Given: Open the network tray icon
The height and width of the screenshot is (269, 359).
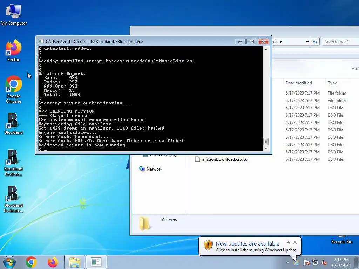Looking at the screenshot, I should (x=315, y=262).
